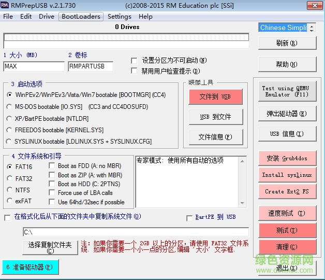Open the Help menu

pyautogui.click(x=145, y=17)
